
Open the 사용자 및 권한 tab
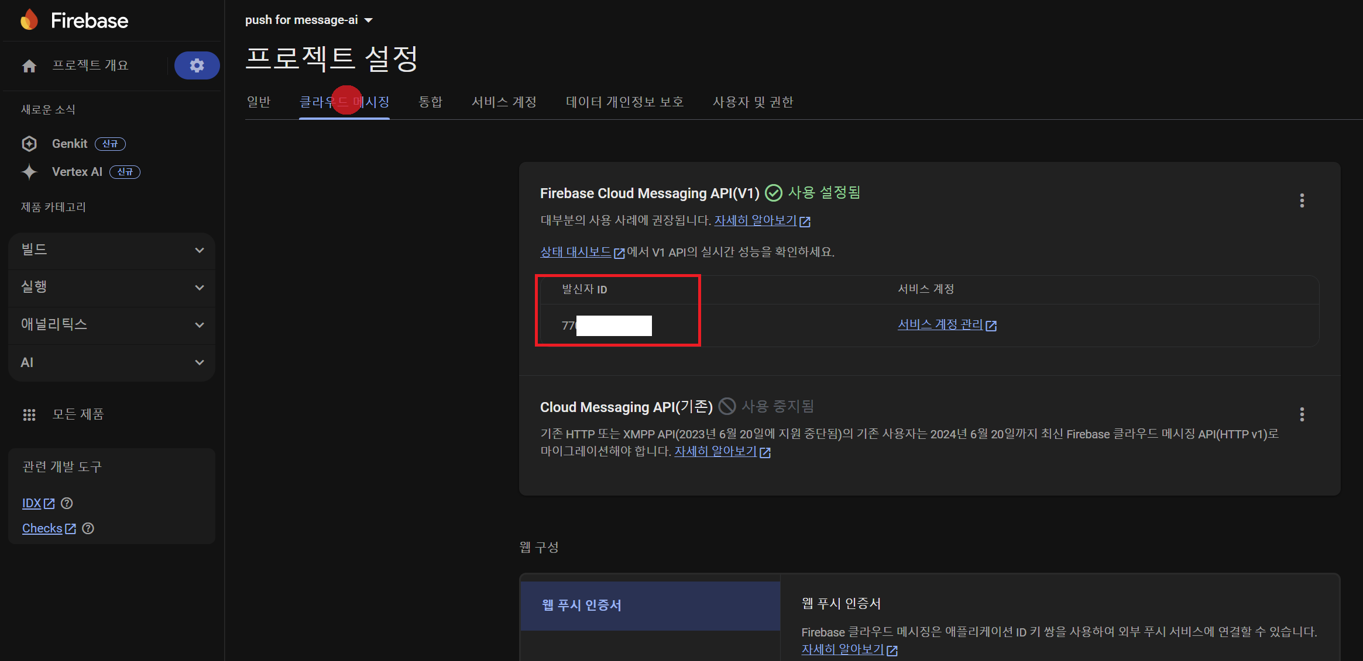753,102
